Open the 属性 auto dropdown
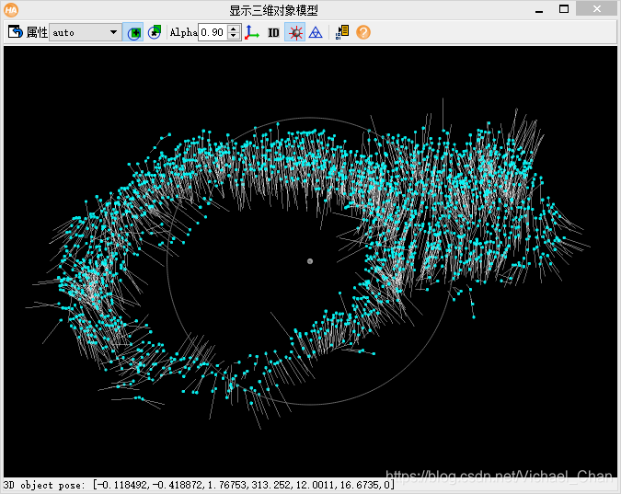The width and height of the screenshot is (621, 494). point(85,32)
